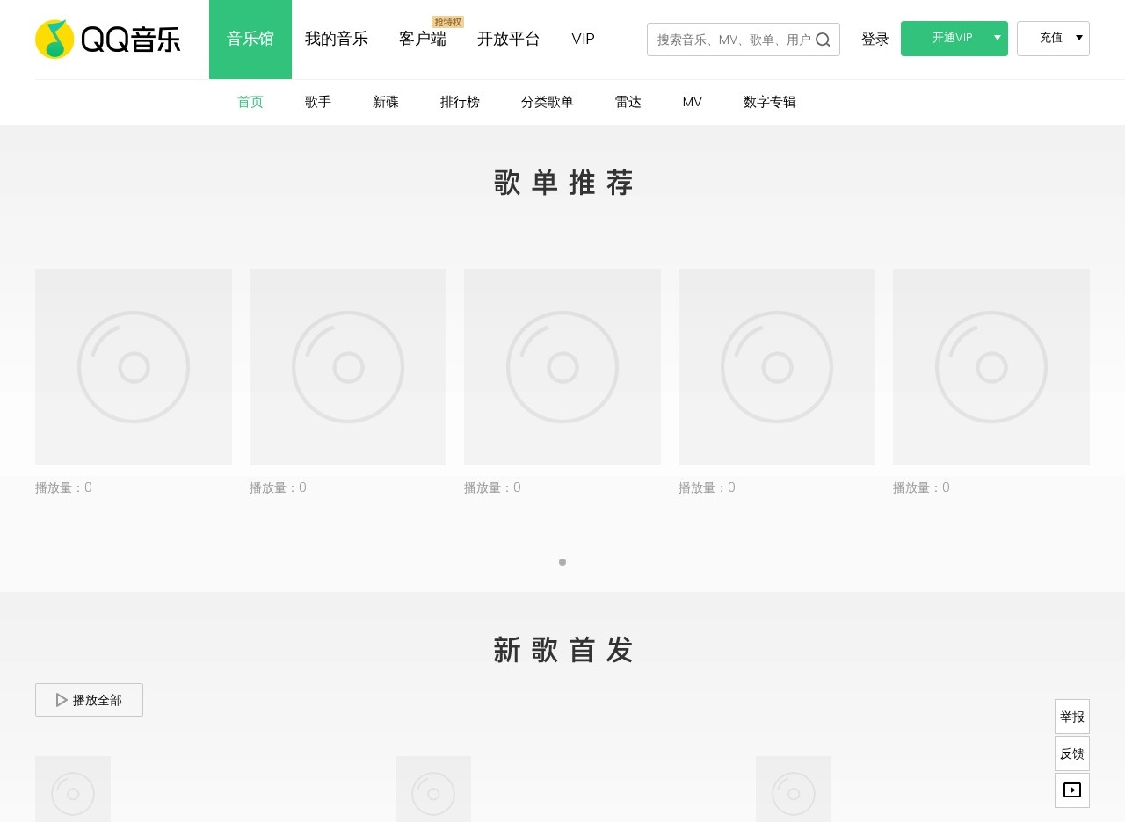
Task: Select the carousel page dot indicator
Action: (x=562, y=562)
